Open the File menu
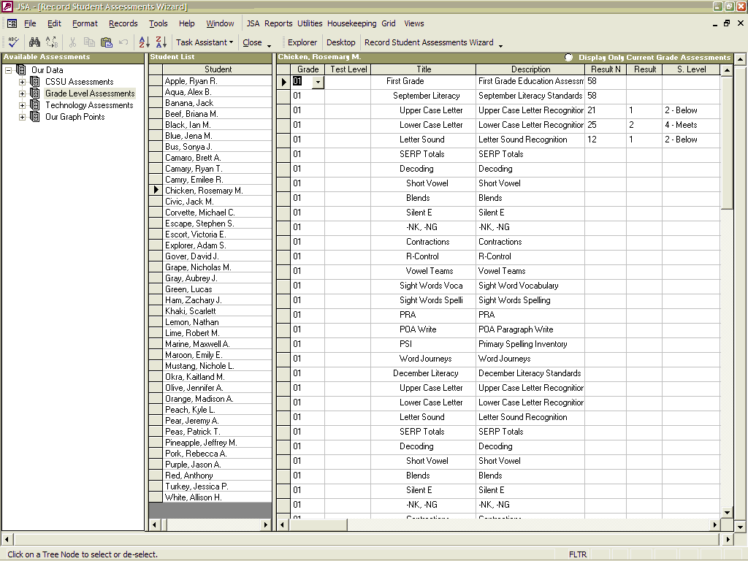 coord(30,23)
